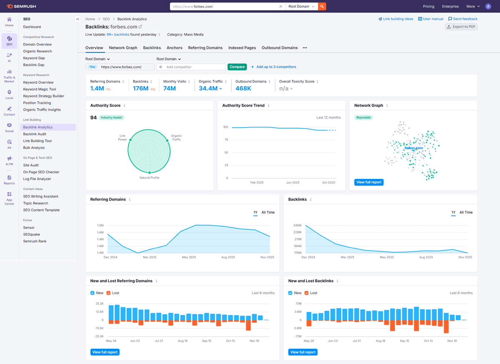500x364 pixels.
Task: Select the Ad sidebar icon
Action: (9, 143)
